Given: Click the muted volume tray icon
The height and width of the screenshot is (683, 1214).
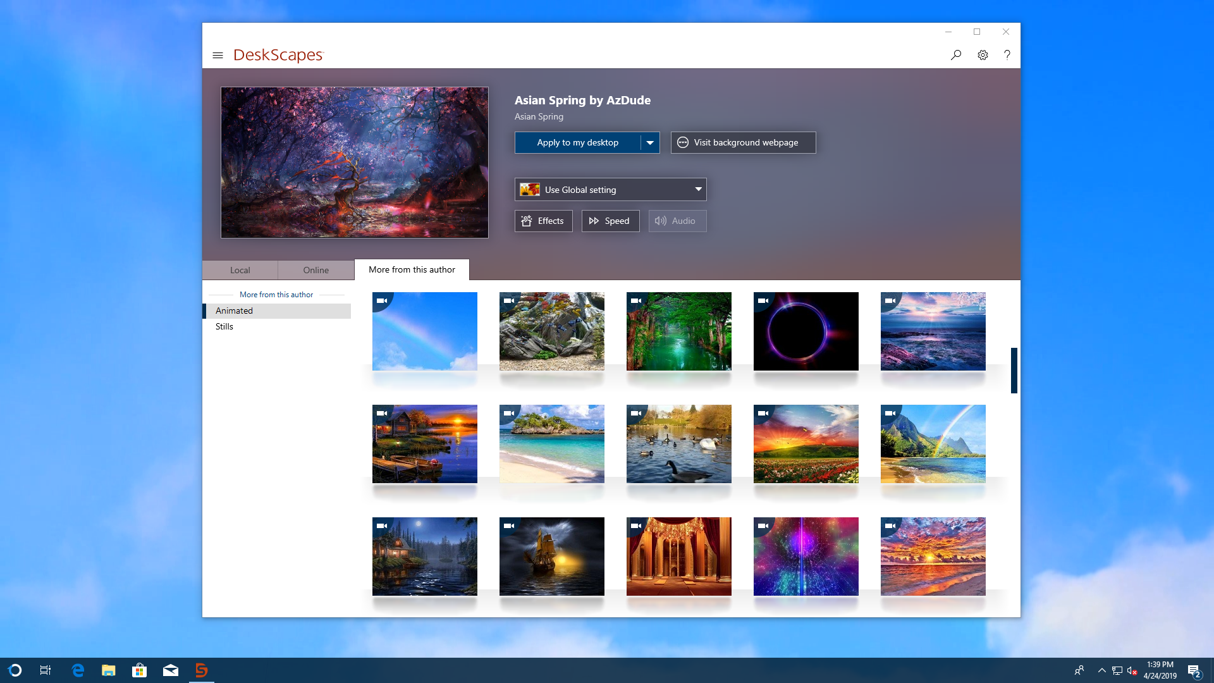Looking at the screenshot, I should 1132,670.
